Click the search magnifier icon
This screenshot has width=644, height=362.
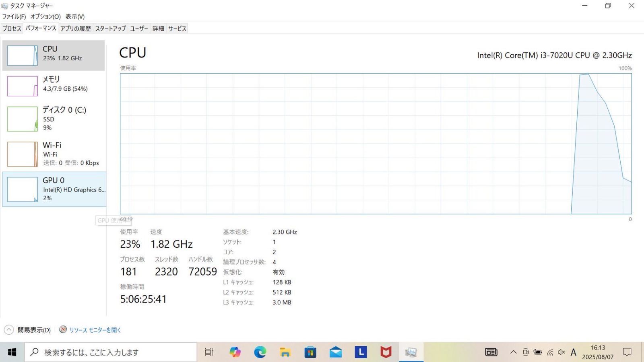[x=35, y=352]
